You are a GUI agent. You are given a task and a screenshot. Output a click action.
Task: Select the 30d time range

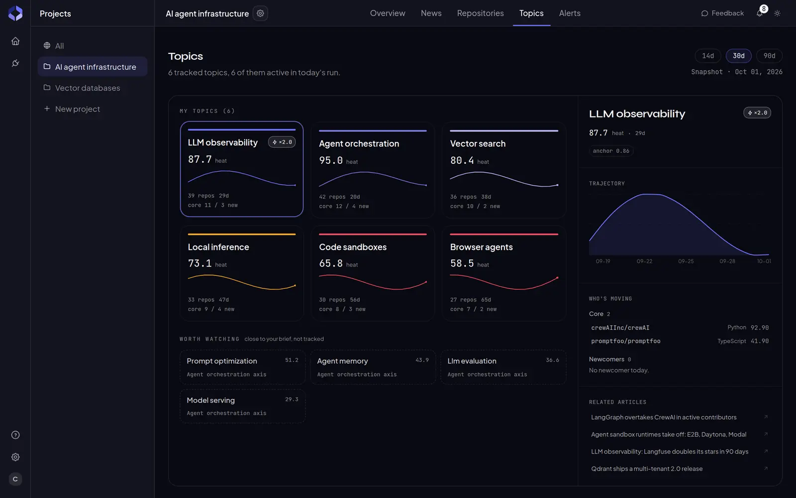[x=739, y=56]
